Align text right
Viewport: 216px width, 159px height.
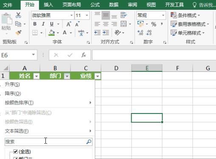pos(114,24)
